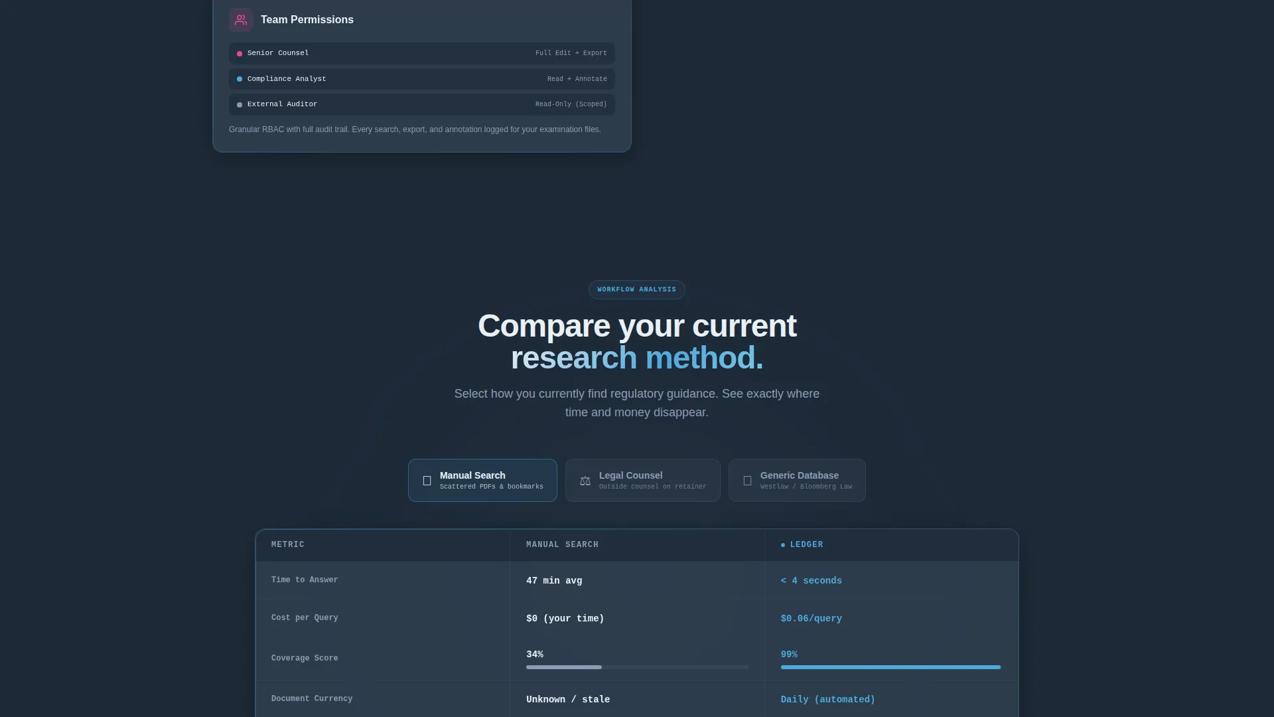
Task: Click the Legal Counsel scales icon
Action: pos(585,481)
